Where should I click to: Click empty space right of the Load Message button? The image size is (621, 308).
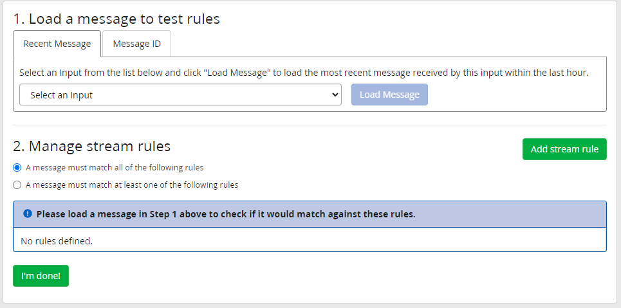pos(515,95)
